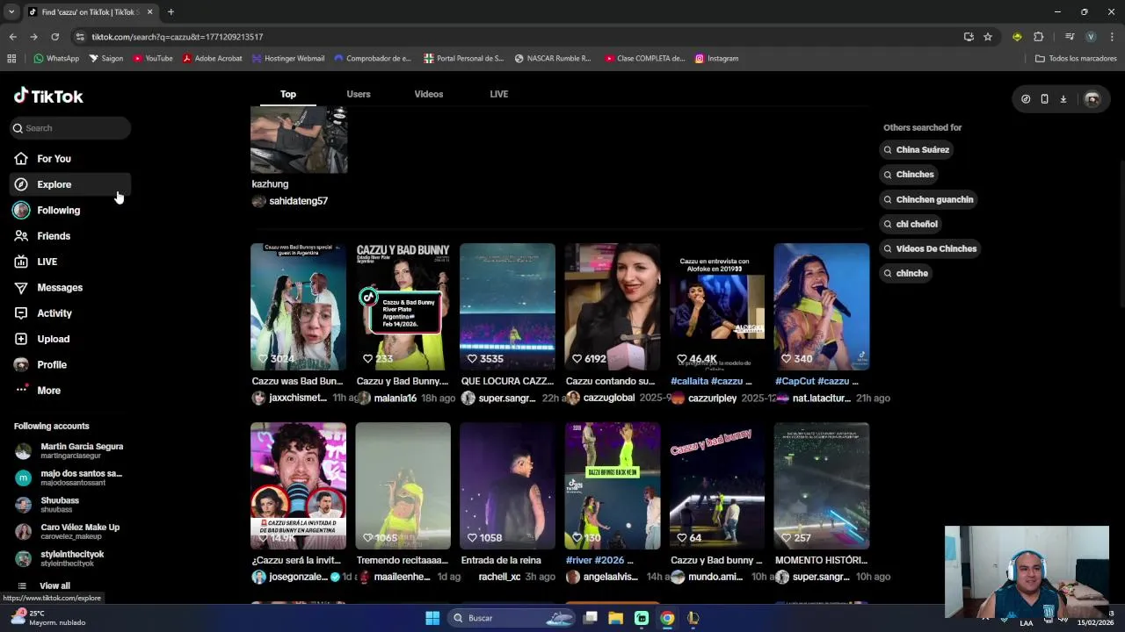Open the Todos los marcadores folder
This screenshot has width=1125, height=632.
tap(1076, 59)
